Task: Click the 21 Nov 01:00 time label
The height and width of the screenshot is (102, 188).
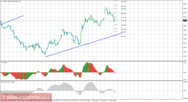Action: 62,101
